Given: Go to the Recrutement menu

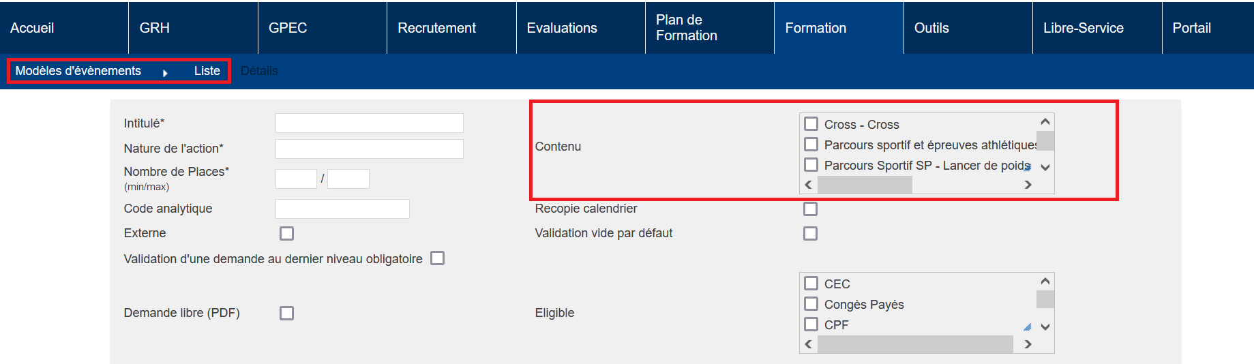Looking at the screenshot, I should (436, 28).
